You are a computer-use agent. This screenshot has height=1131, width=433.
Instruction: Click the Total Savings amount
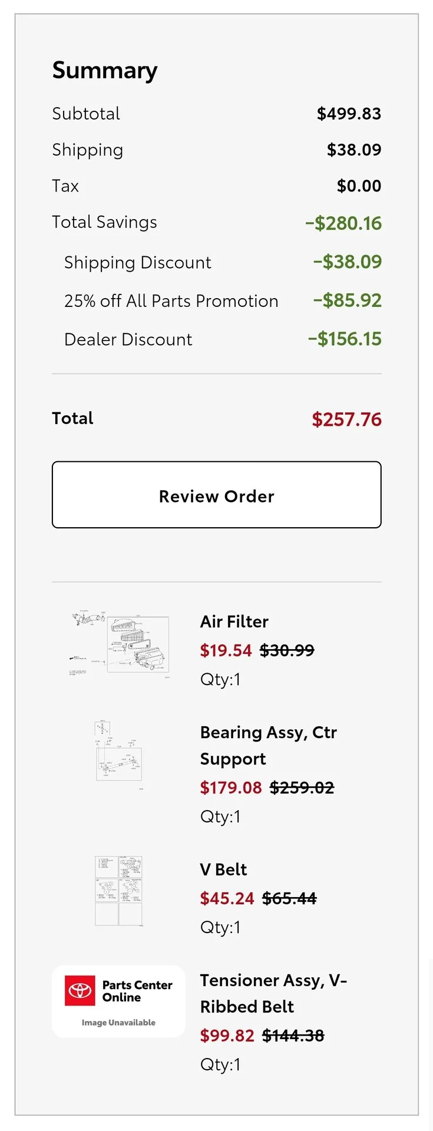pyautogui.click(x=343, y=223)
